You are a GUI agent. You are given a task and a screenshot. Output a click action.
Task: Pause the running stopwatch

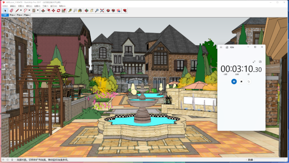[234, 81]
